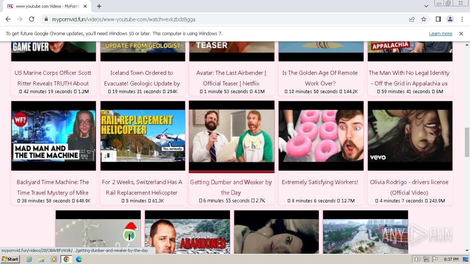Switch to Chrome in the taskbar
The image size is (470, 264).
66,259
